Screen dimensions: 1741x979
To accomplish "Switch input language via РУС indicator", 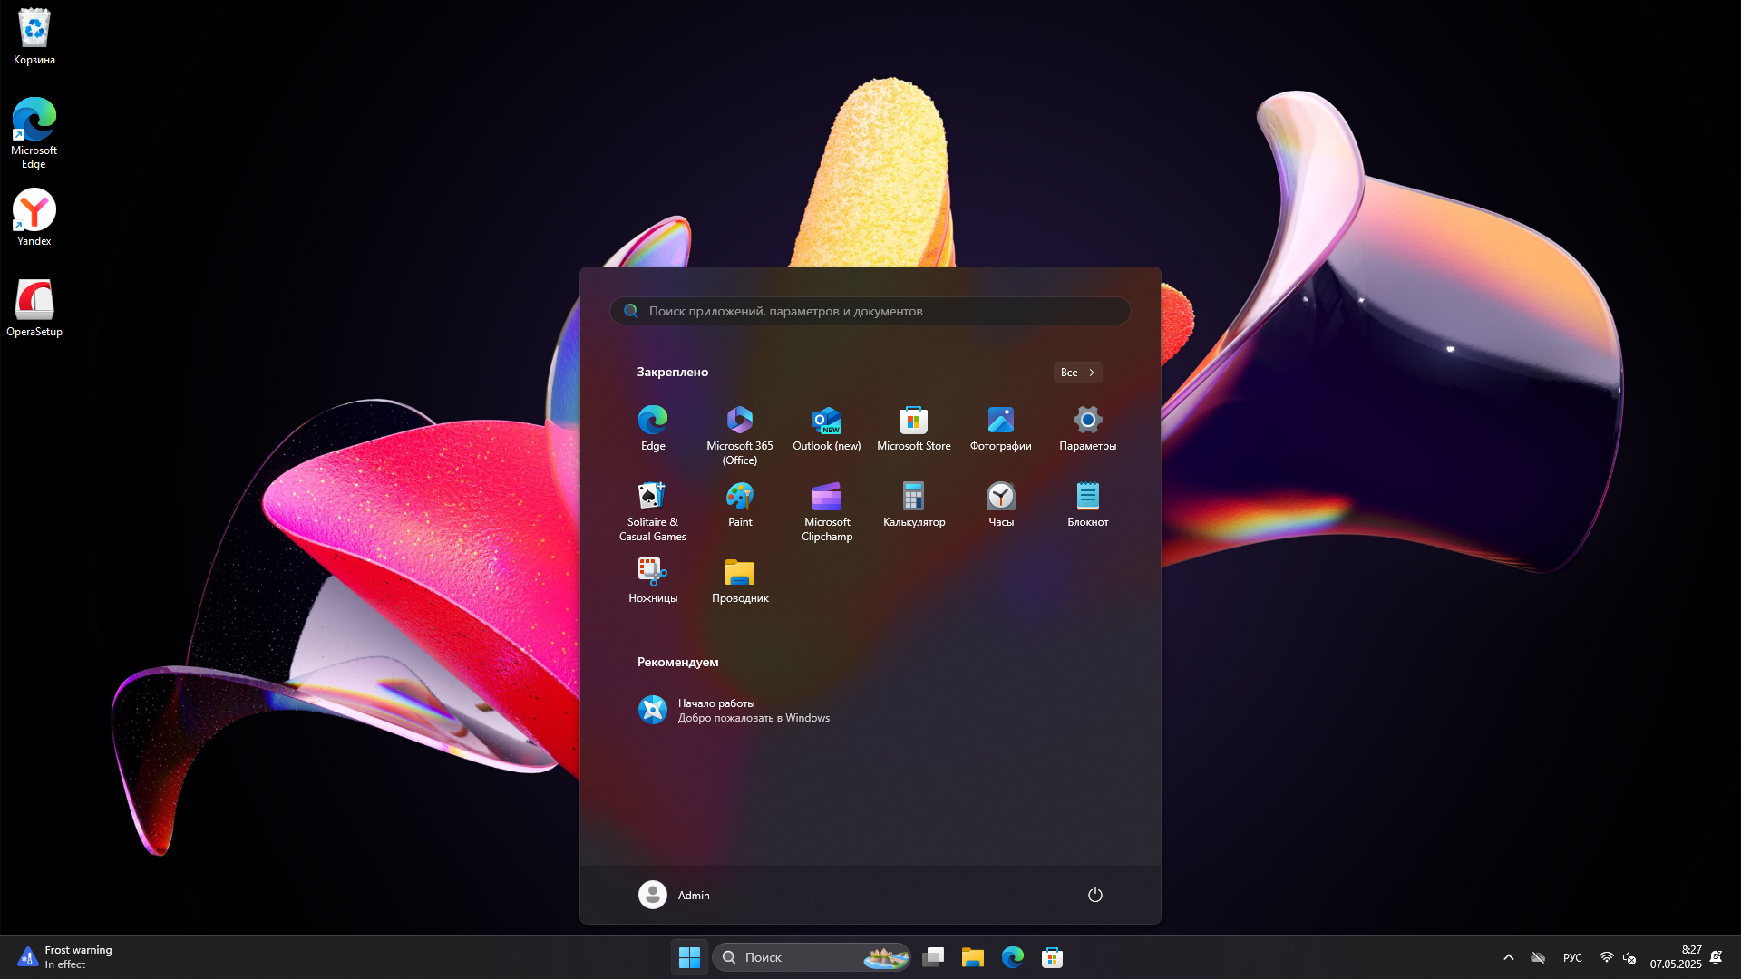I will click(x=1573, y=957).
